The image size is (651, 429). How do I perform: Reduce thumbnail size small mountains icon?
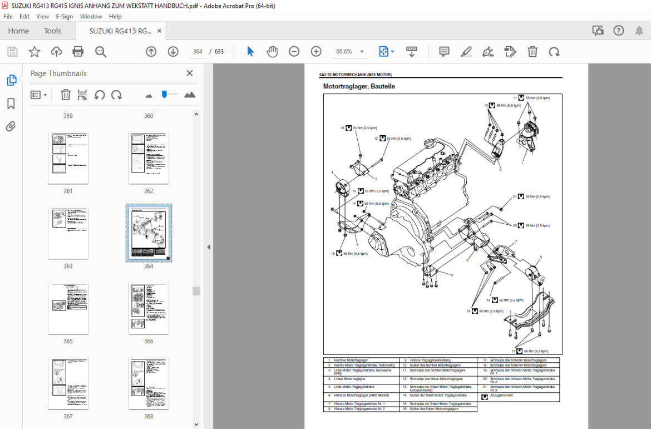coord(149,96)
